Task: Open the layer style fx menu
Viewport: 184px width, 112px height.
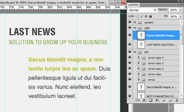Action: (x=144, y=100)
